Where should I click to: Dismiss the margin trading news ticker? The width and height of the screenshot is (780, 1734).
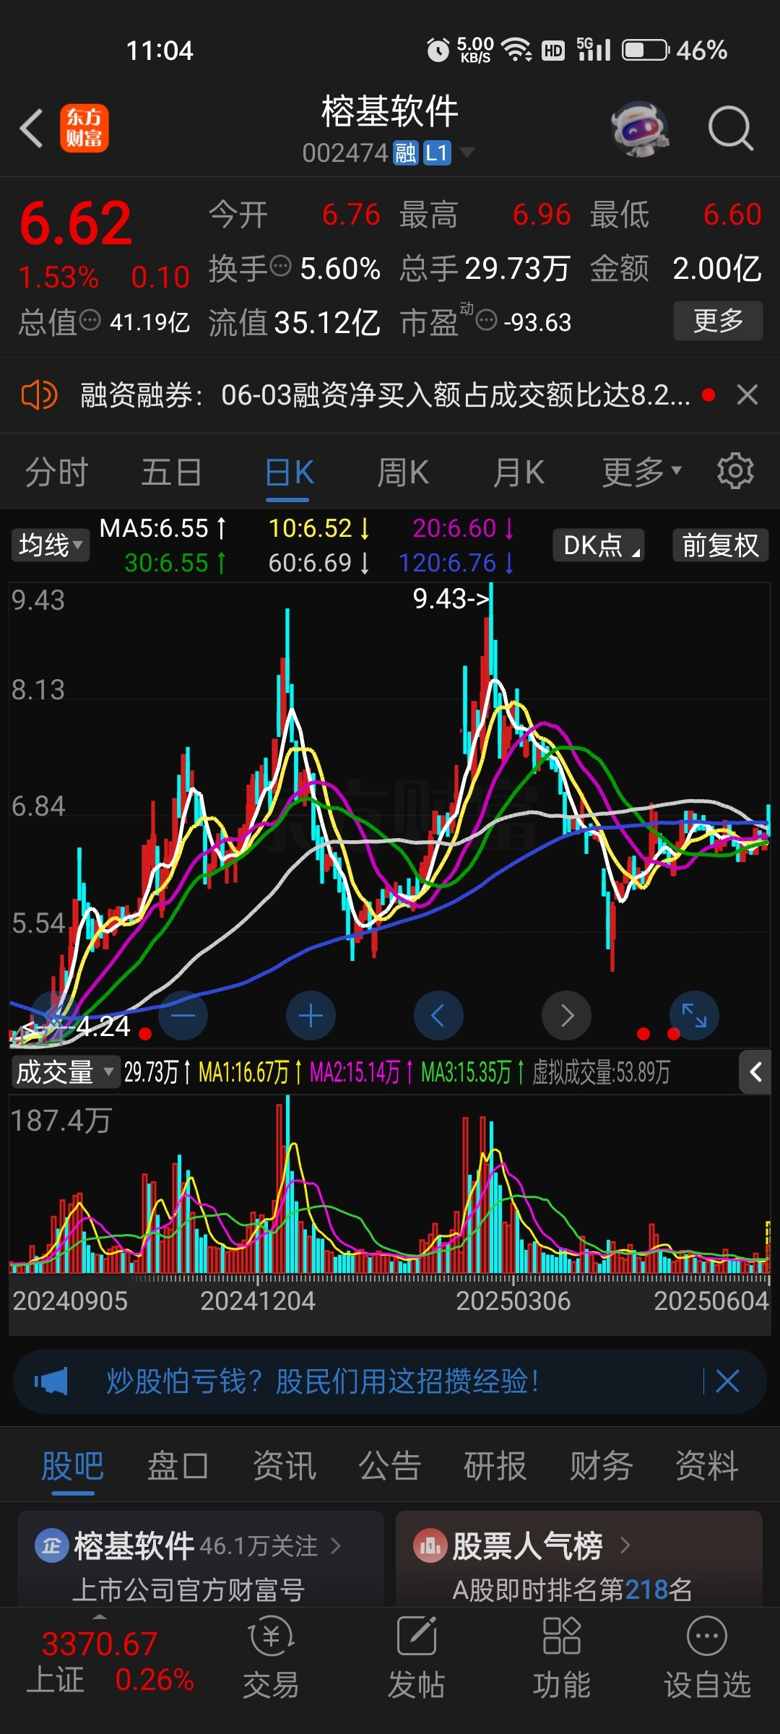[x=747, y=394]
